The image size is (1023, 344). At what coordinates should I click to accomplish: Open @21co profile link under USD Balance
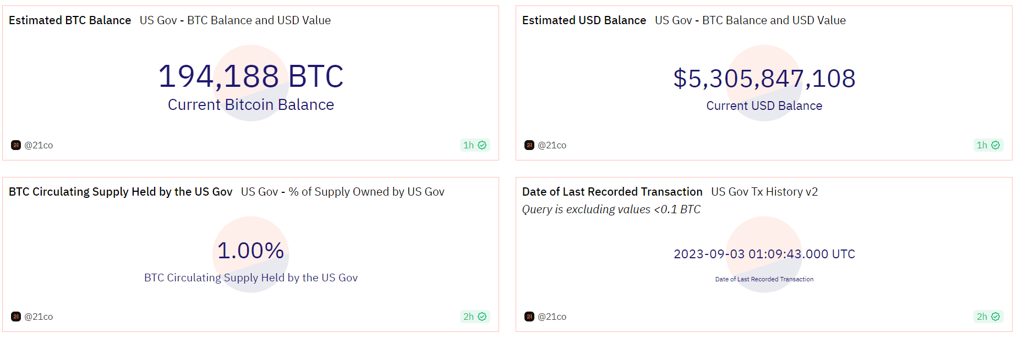click(552, 145)
